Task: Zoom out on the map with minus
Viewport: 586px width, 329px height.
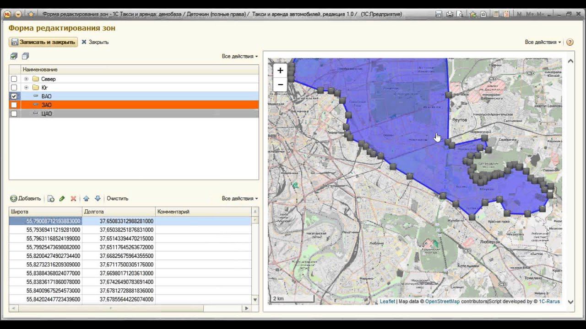Action: 280,85
